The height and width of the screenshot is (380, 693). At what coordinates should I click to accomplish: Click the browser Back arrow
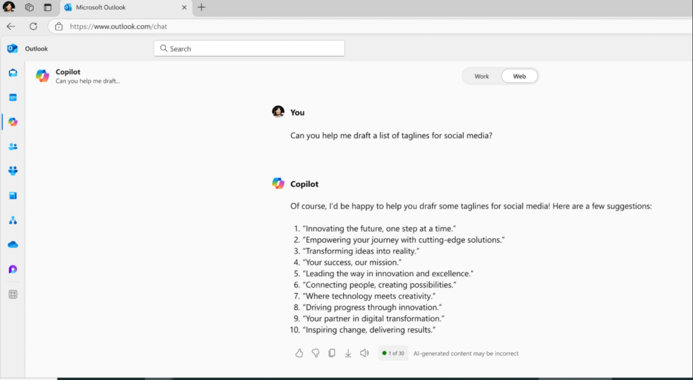(x=11, y=26)
